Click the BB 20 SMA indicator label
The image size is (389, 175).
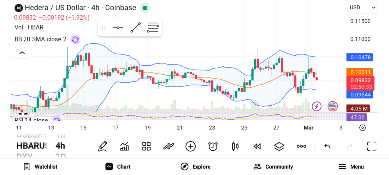point(40,39)
